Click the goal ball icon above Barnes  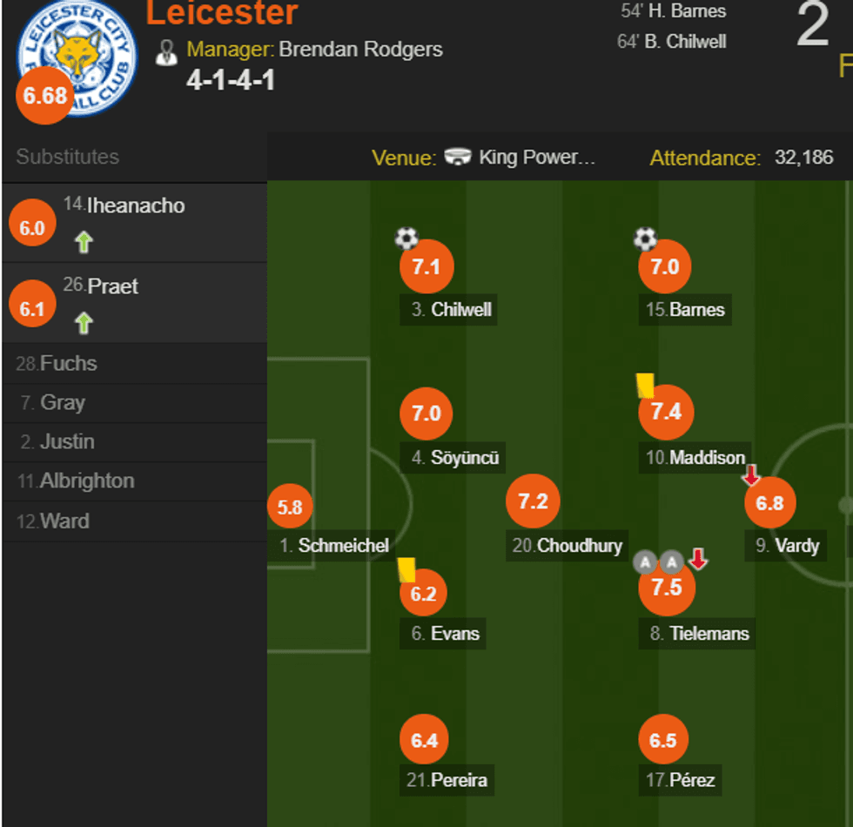(645, 238)
